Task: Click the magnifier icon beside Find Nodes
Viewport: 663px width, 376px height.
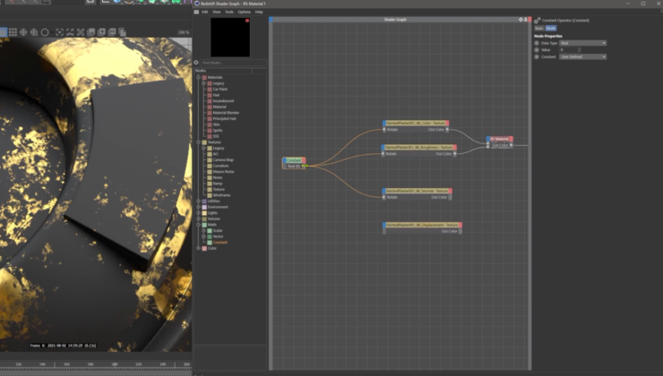Action: click(x=196, y=63)
